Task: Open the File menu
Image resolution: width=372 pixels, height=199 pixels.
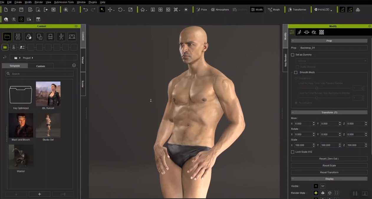Action: point(2,2)
